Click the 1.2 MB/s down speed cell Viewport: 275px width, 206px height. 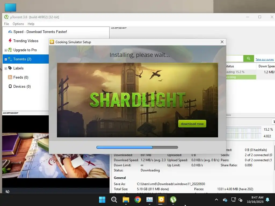click(269, 72)
